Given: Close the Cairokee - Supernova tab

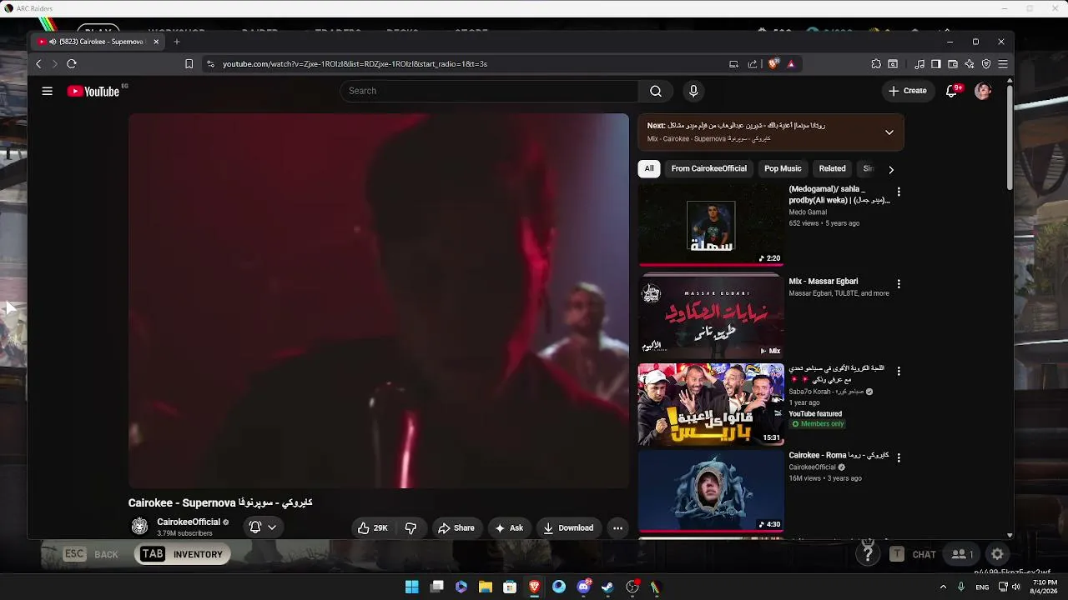Looking at the screenshot, I should (156, 42).
